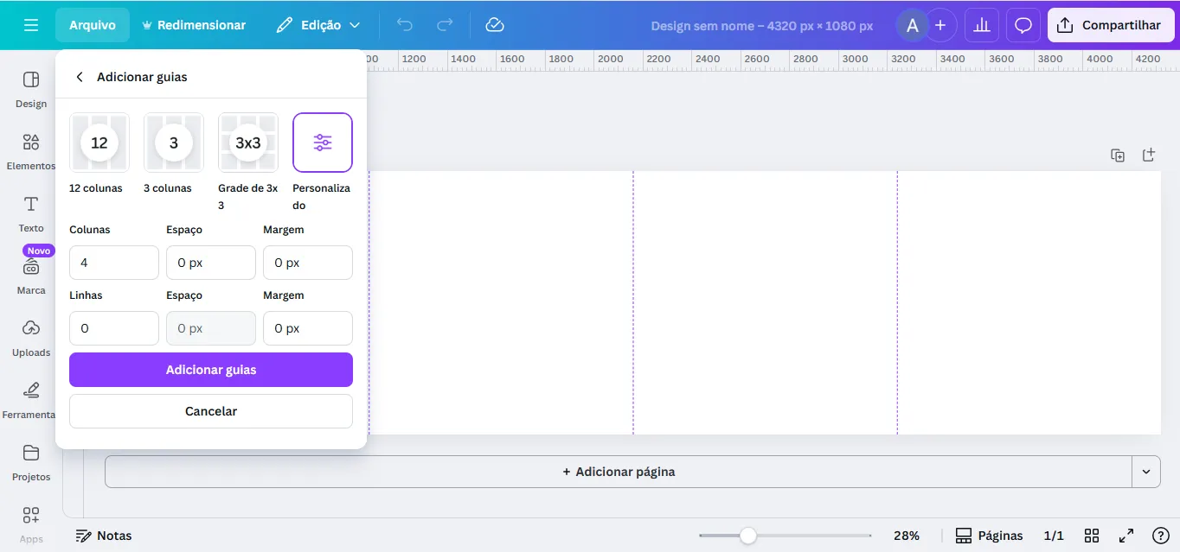The image size is (1180, 552).
Task: Select the Grade de 3x3 preset
Action: coord(248,143)
